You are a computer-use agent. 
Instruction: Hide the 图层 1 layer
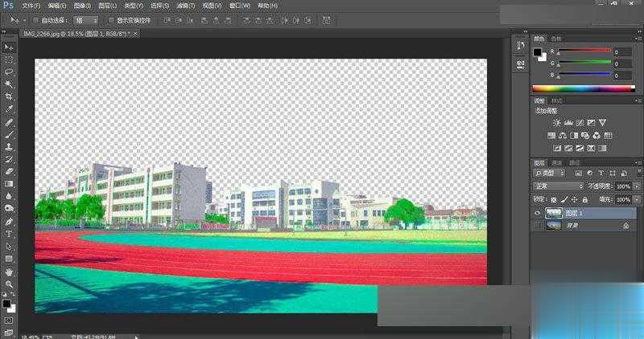tap(537, 213)
